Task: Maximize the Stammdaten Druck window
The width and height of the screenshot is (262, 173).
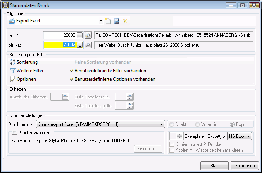Action: pyautogui.click(x=242, y=5)
